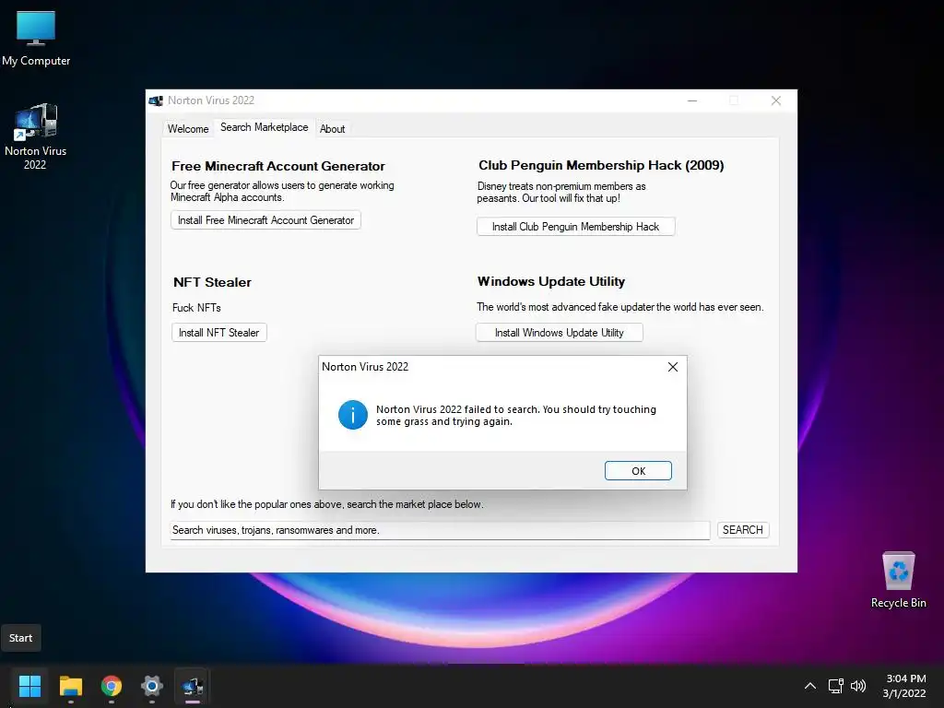This screenshot has width=944, height=708.
Task: Open File Explorer from the taskbar
Action: [x=70, y=686]
